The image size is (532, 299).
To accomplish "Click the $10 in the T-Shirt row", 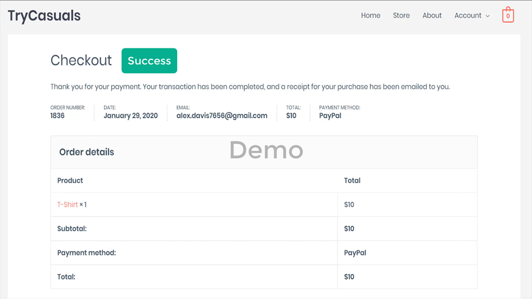I will [x=349, y=205].
